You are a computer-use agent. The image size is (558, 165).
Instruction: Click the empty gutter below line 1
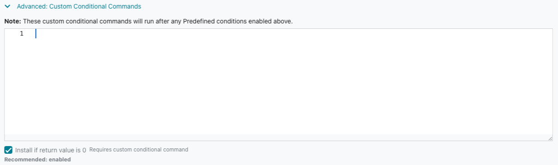[18, 86]
